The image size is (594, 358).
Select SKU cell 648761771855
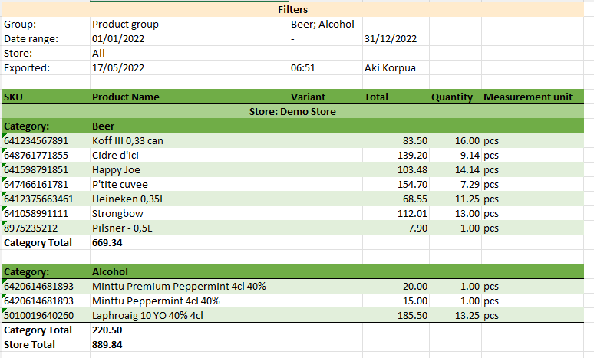point(36,156)
